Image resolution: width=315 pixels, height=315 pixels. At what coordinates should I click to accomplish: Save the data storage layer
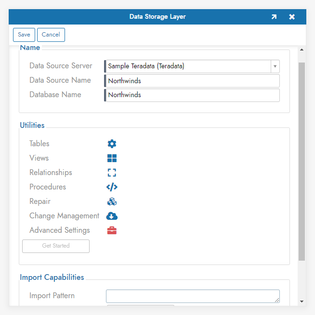tap(24, 35)
